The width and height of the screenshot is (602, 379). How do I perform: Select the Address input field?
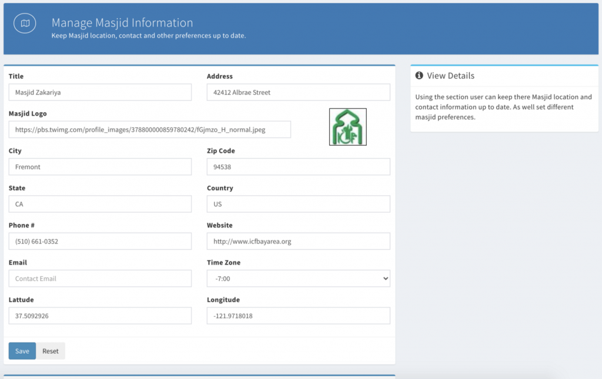tap(298, 92)
